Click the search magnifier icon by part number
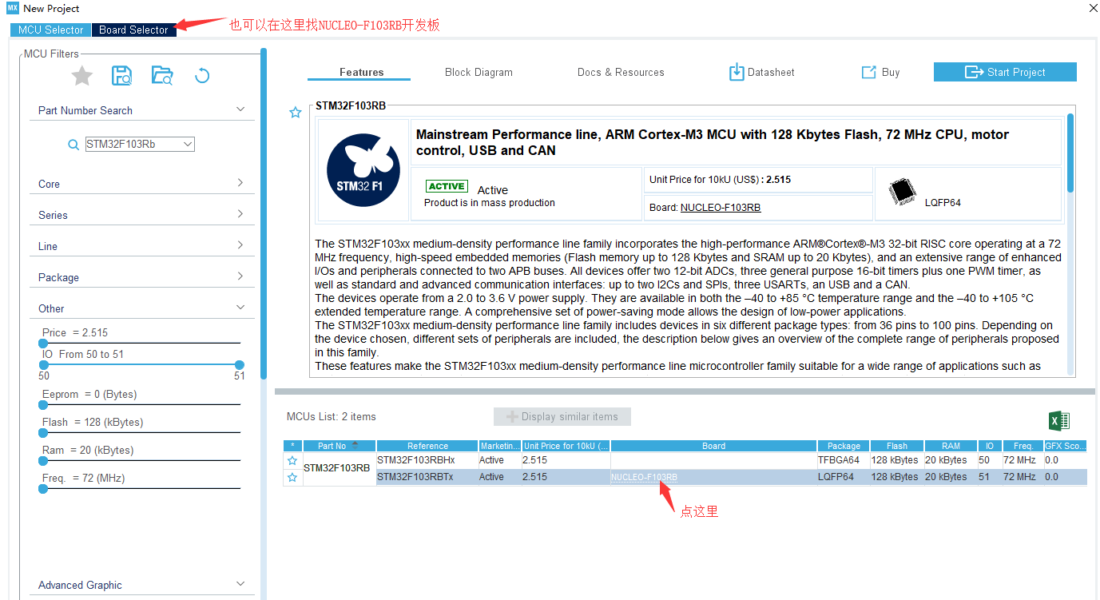 pos(73,145)
